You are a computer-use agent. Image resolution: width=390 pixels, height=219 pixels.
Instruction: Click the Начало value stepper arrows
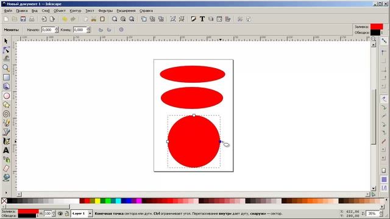coord(57,30)
